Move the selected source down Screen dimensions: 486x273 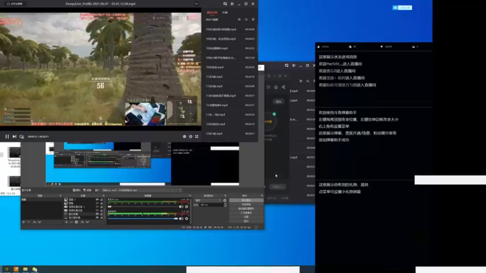(87, 222)
